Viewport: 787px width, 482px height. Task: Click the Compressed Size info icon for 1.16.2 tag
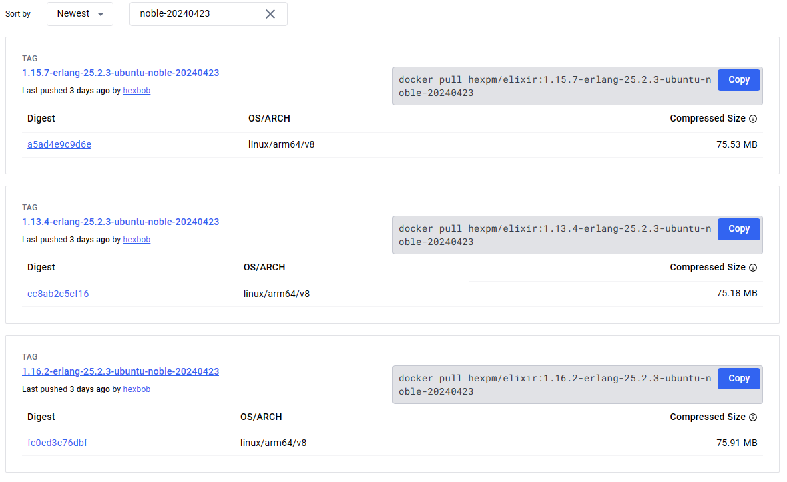click(753, 417)
